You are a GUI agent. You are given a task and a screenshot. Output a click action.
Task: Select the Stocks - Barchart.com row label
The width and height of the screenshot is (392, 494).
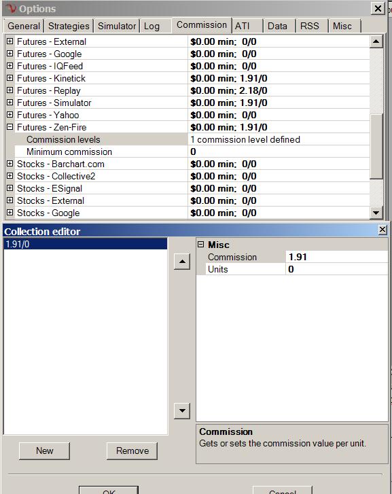60,164
